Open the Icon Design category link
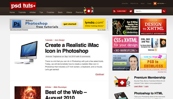Viewport: 173px width, 99px height. point(60,40)
